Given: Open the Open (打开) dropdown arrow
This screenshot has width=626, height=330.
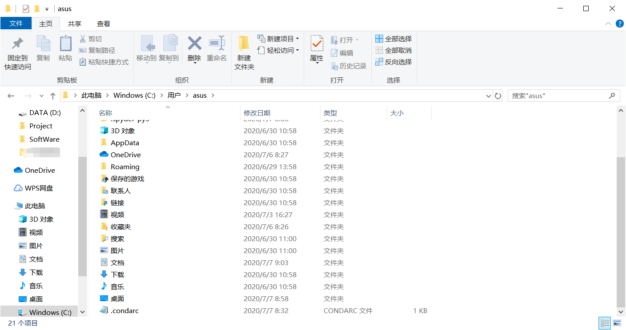Looking at the screenshot, I should [x=357, y=40].
